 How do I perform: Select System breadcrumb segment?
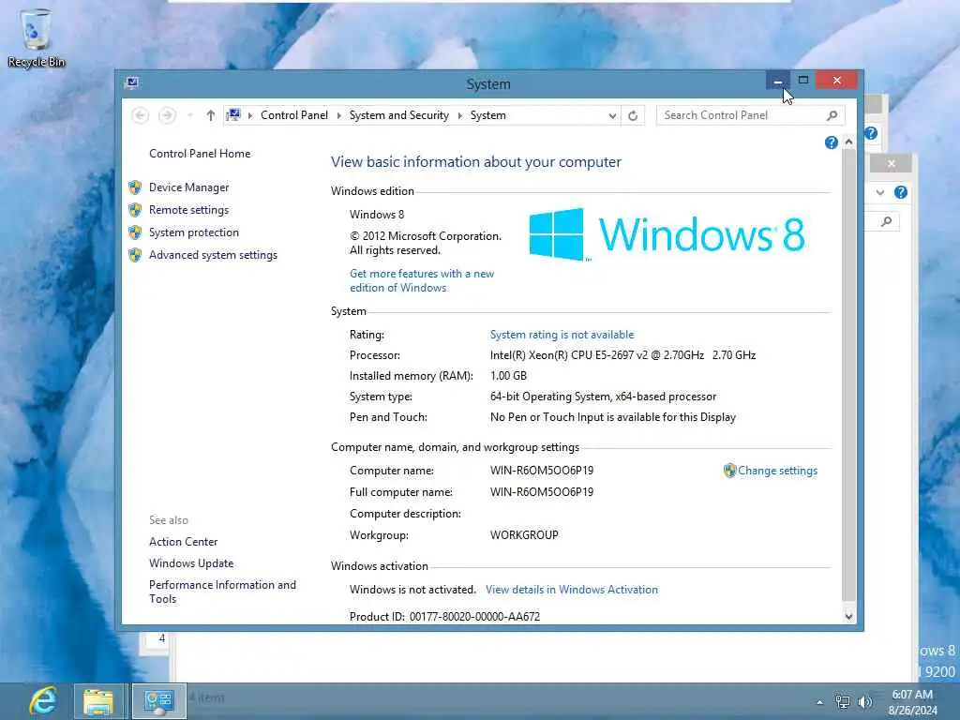click(487, 115)
